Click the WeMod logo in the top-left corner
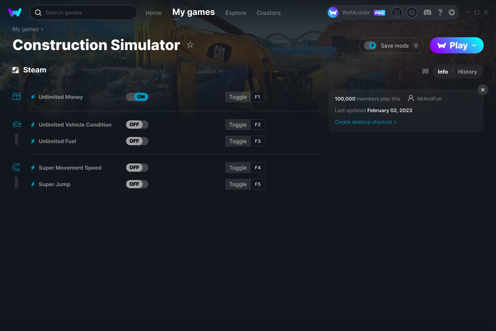Image resolution: width=496 pixels, height=331 pixels. pos(15,12)
